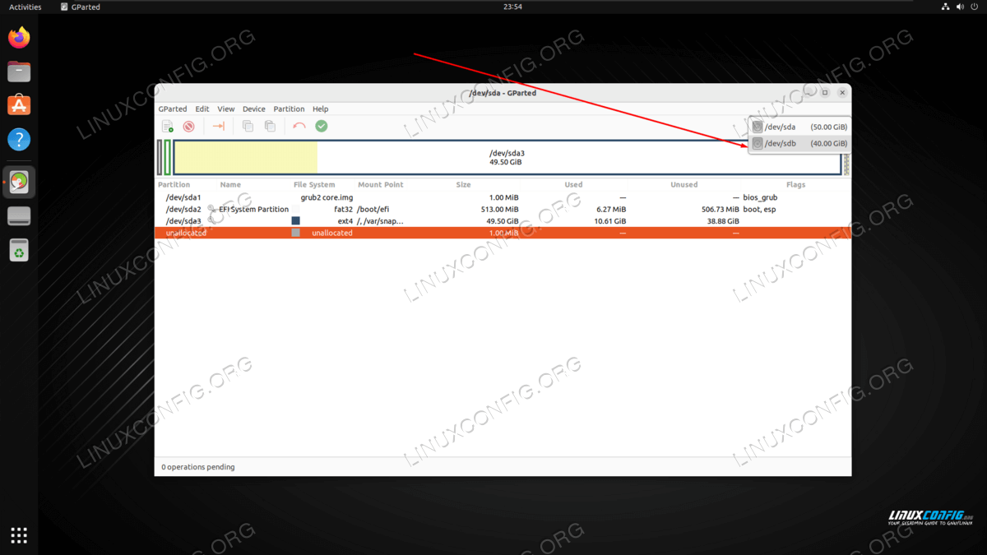Apply all operations with the green checkmark
The width and height of the screenshot is (987, 555).
322,127
